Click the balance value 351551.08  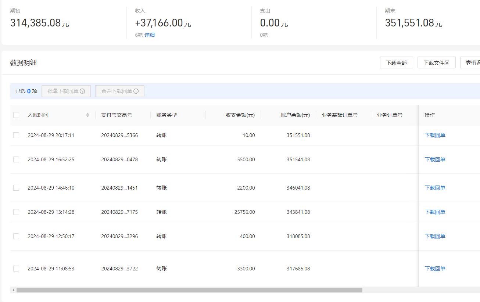298,135
